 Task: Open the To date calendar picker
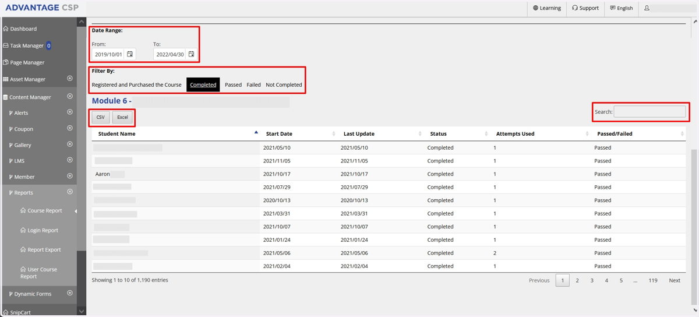[191, 54]
